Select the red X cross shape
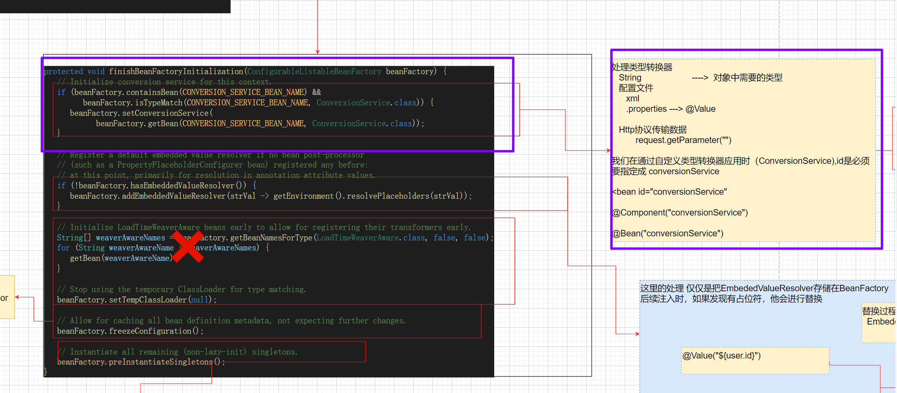The image size is (897, 393). point(188,247)
